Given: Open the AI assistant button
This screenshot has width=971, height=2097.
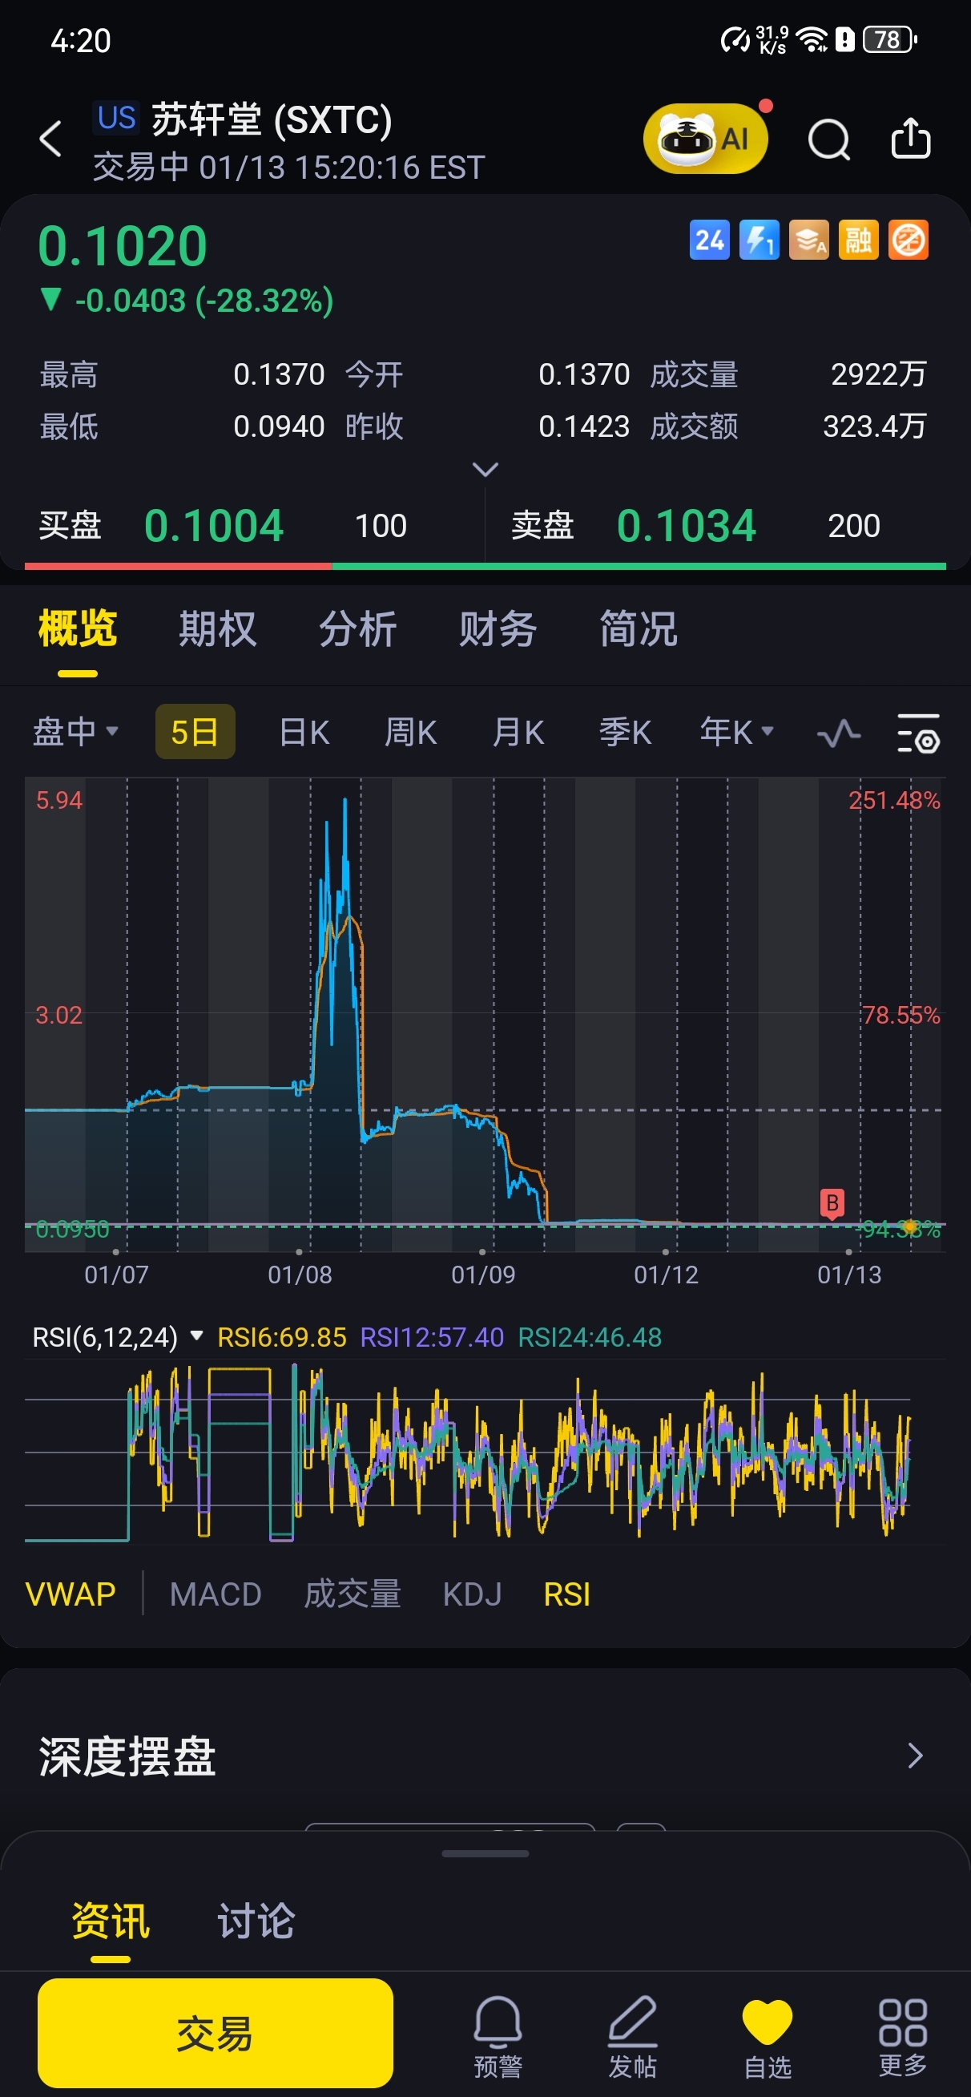Looking at the screenshot, I should [x=706, y=139].
